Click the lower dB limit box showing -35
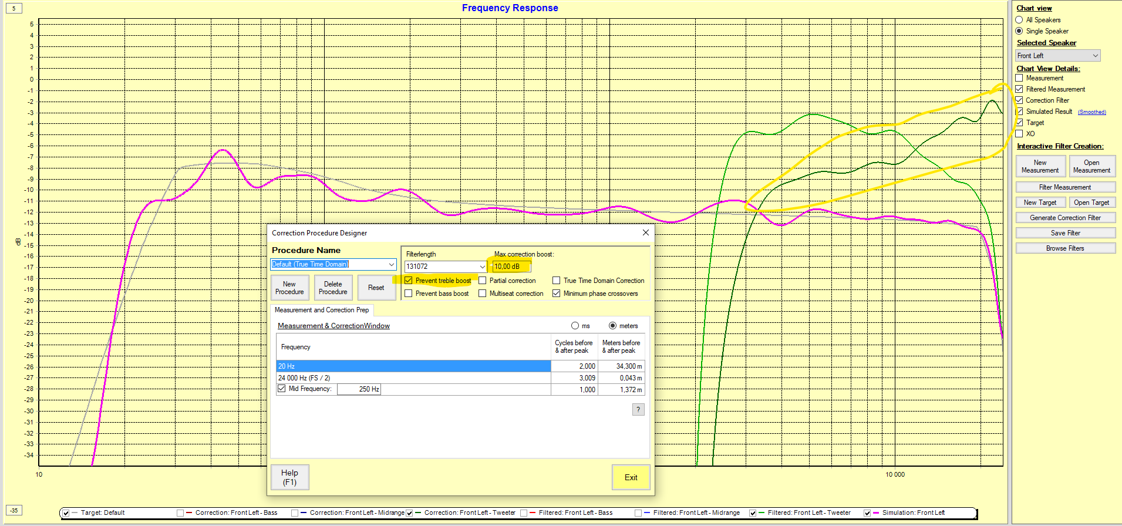This screenshot has height=526, width=1122. 14,510
